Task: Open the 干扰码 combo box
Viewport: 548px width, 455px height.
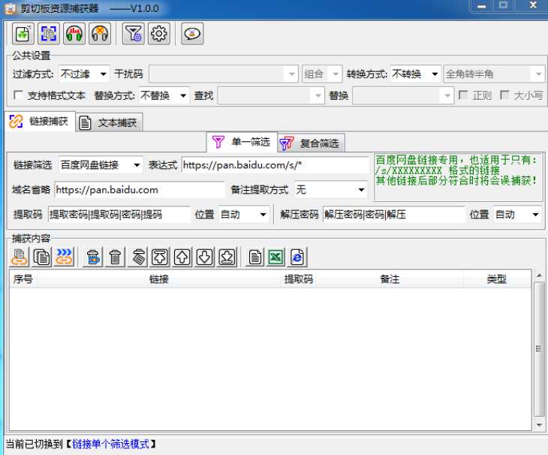Action: [x=223, y=74]
